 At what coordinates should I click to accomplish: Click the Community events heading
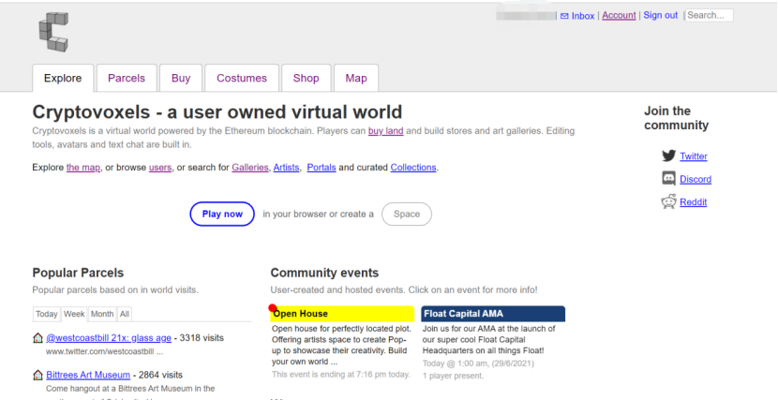point(324,273)
